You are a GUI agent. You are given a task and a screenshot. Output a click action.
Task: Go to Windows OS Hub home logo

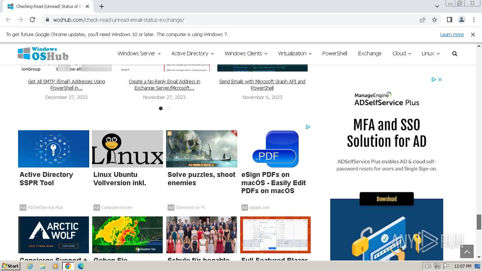(x=43, y=54)
